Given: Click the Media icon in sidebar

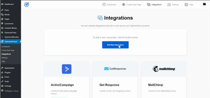Looking at the screenshot, I should click(2, 15).
